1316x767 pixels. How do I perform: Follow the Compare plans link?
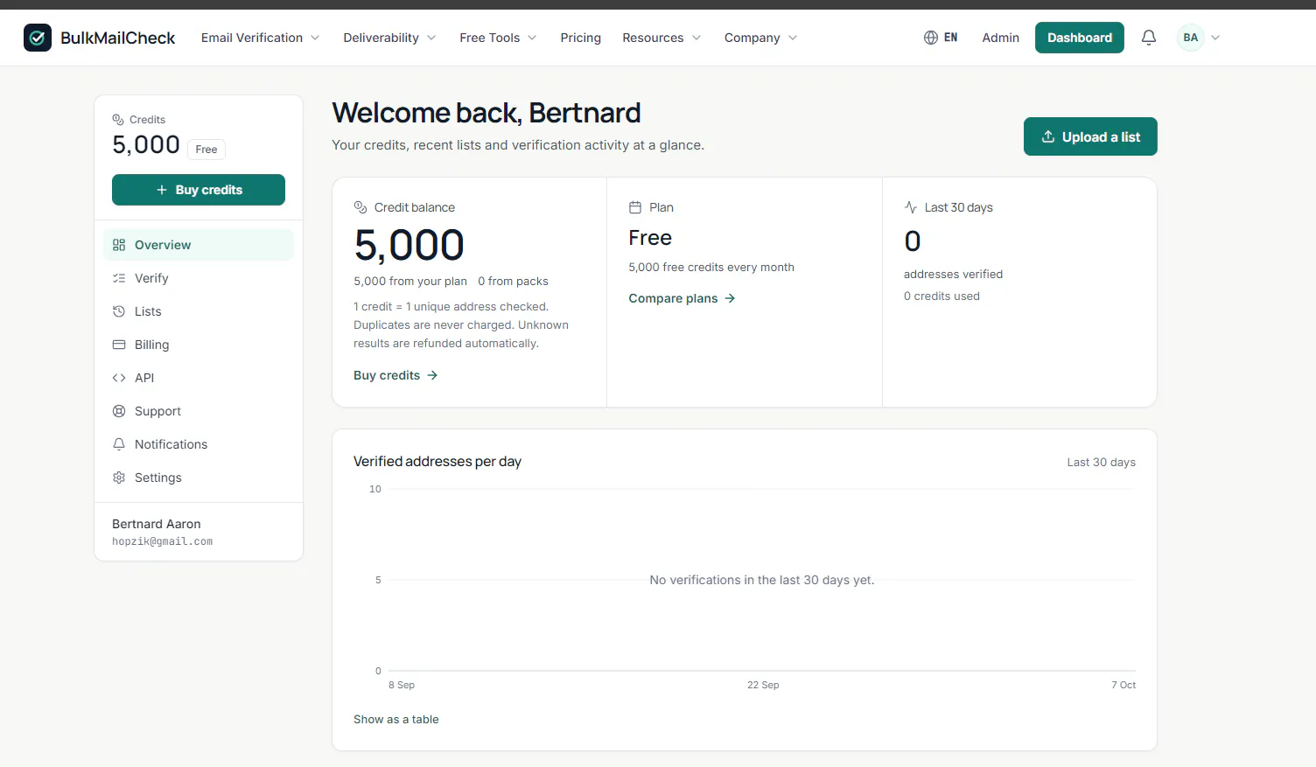pyautogui.click(x=682, y=298)
